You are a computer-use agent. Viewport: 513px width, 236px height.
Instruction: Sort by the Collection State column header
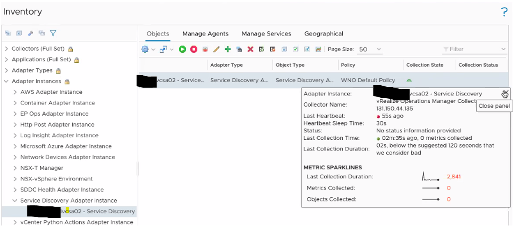click(424, 65)
